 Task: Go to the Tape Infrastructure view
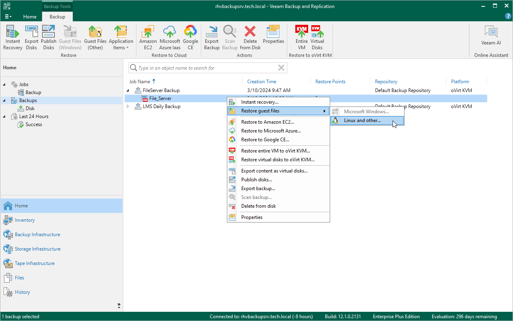(x=62, y=263)
